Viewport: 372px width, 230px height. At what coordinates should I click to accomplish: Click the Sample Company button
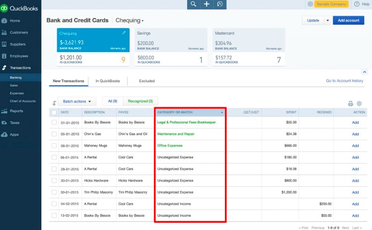coord(331,4)
